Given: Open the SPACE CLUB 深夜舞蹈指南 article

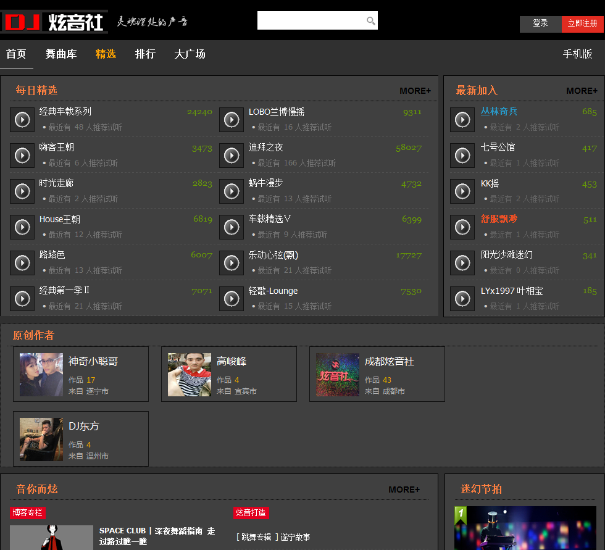Looking at the screenshot, I should click(x=157, y=536).
